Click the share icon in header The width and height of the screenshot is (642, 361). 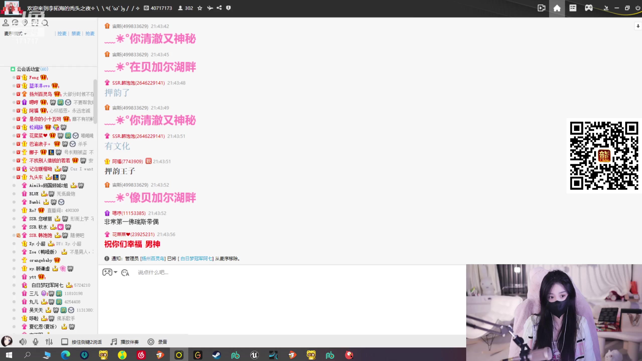click(x=219, y=8)
